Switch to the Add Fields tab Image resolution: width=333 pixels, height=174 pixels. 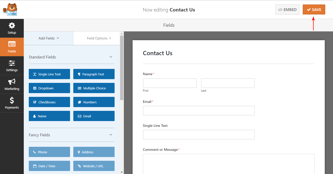pos(49,38)
